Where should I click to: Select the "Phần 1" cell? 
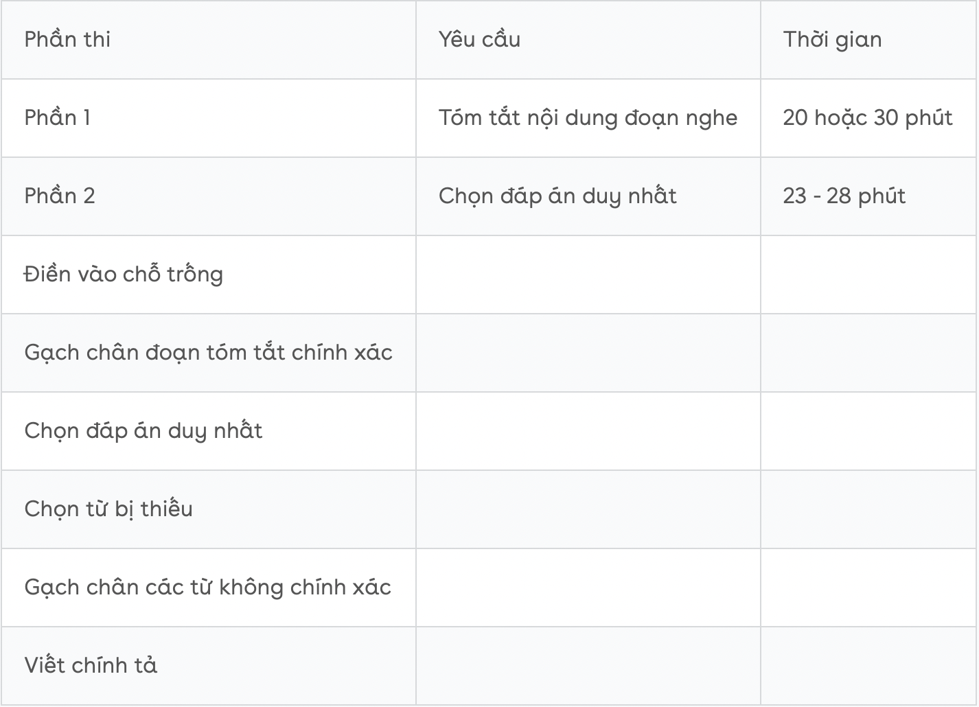click(x=58, y=118)
